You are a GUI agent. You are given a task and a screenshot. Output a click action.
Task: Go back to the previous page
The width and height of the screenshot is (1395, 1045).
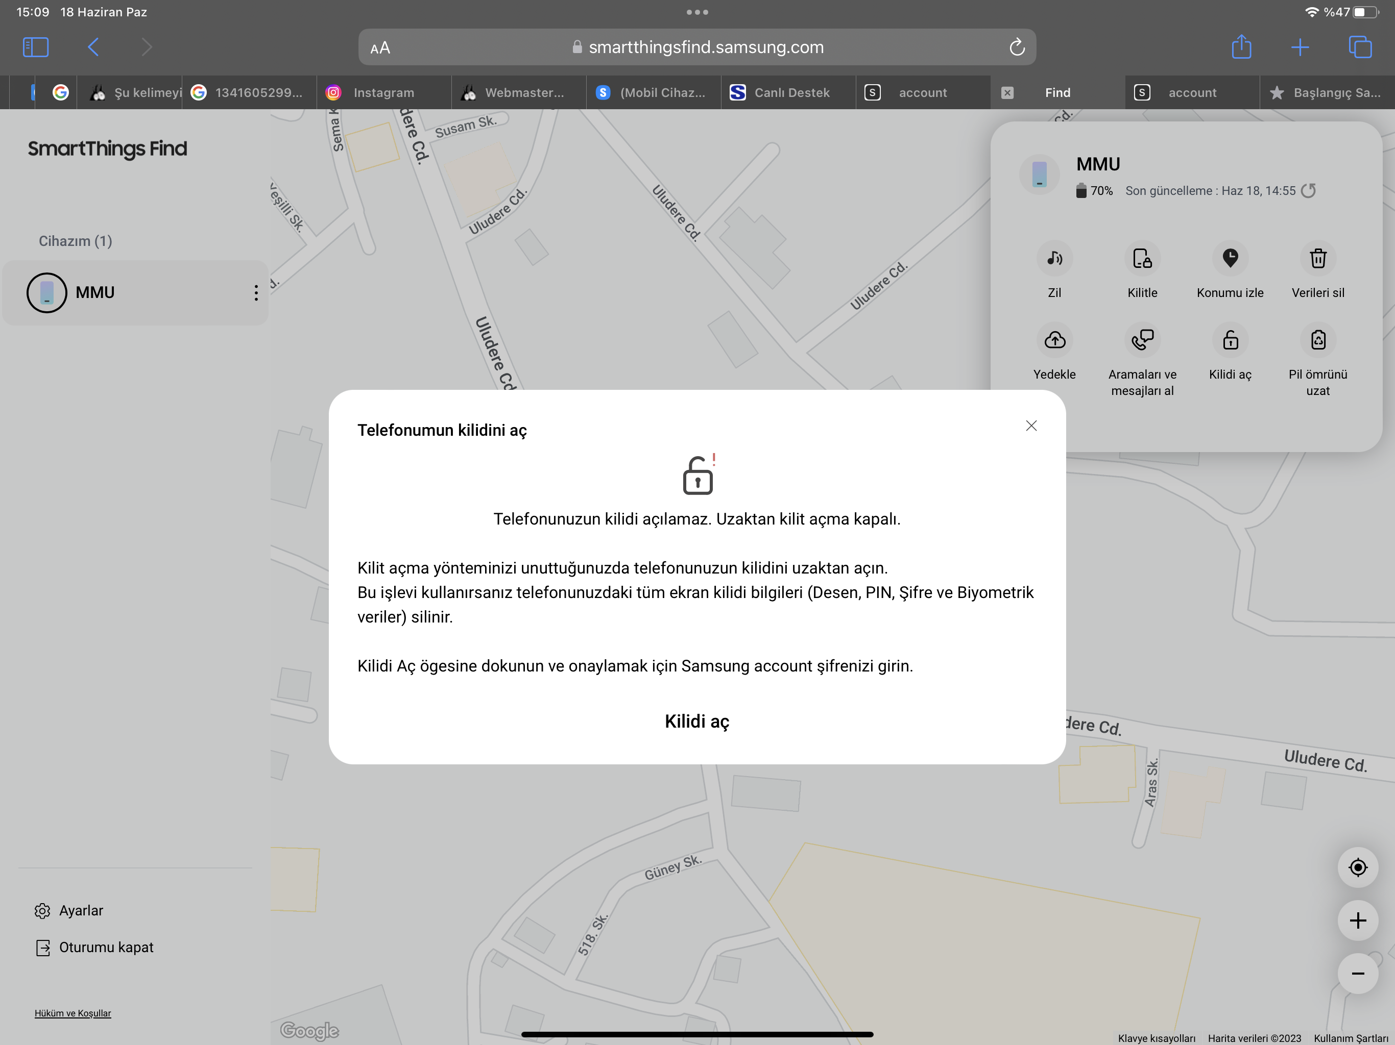[93, 47]
